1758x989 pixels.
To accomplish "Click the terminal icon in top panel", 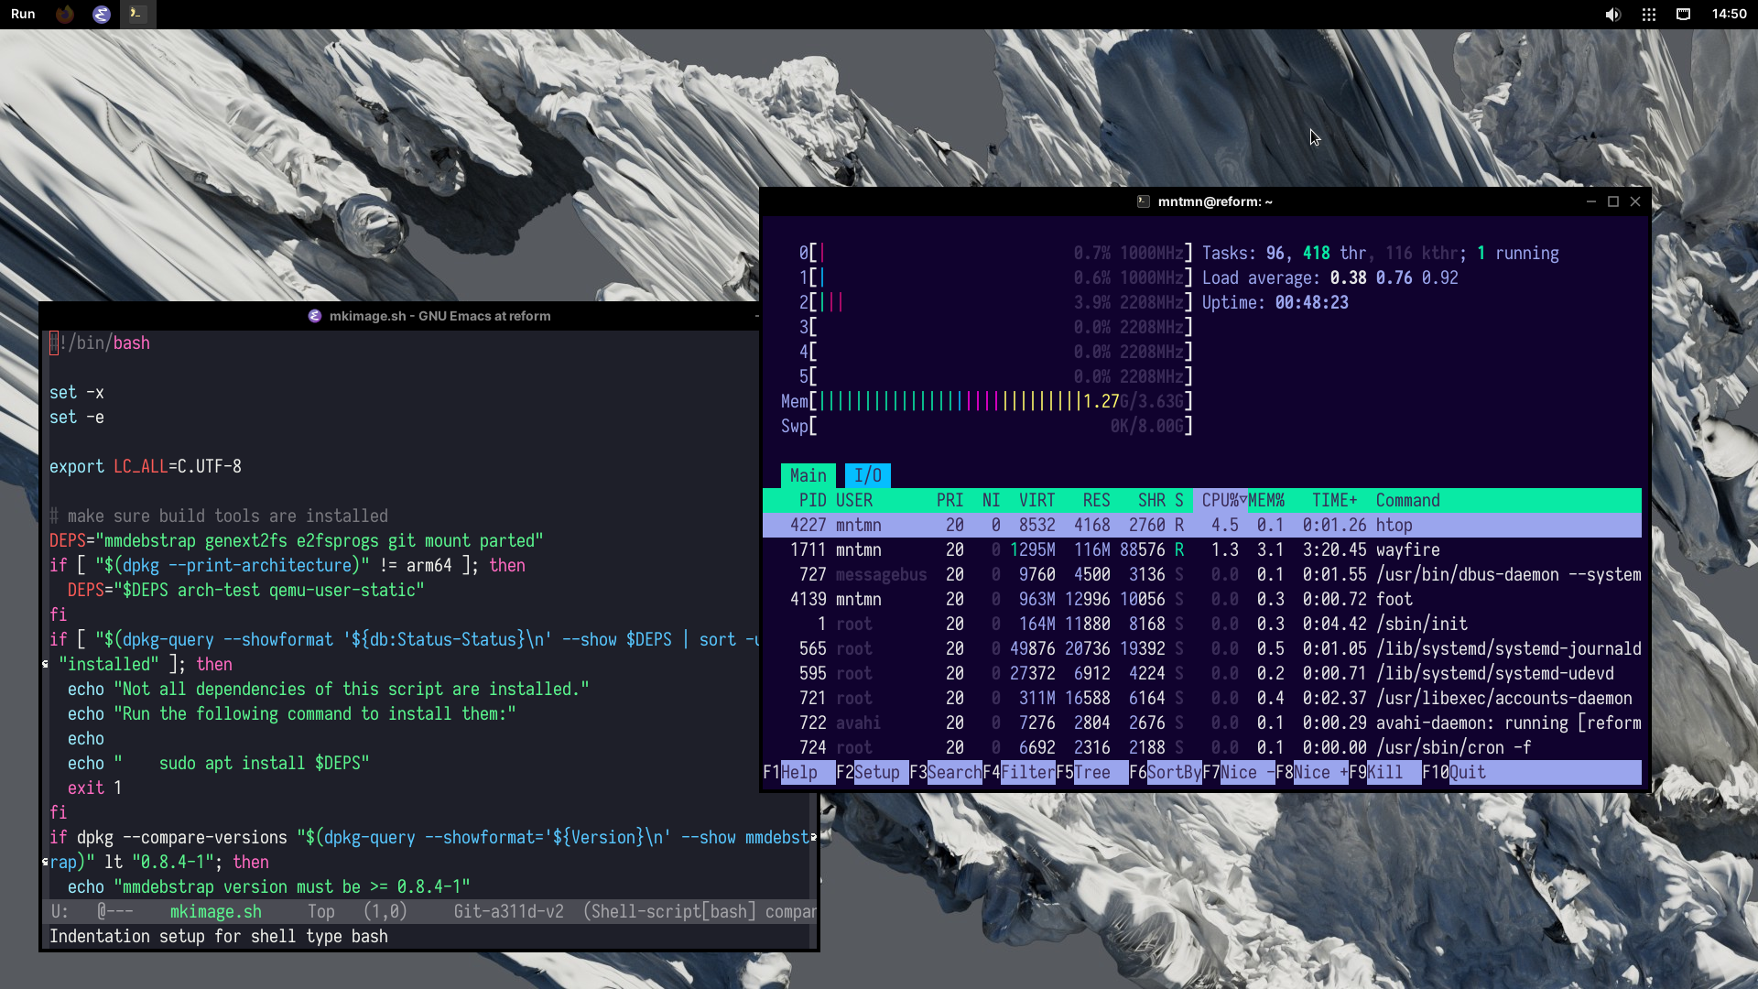I will coord(136,14).
